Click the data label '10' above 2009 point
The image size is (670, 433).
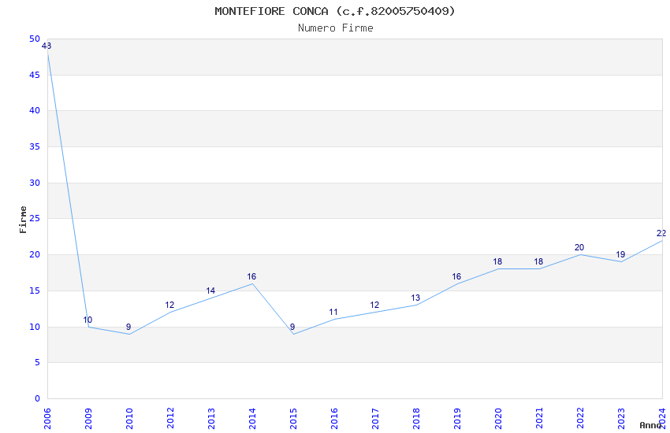[87, 320]
